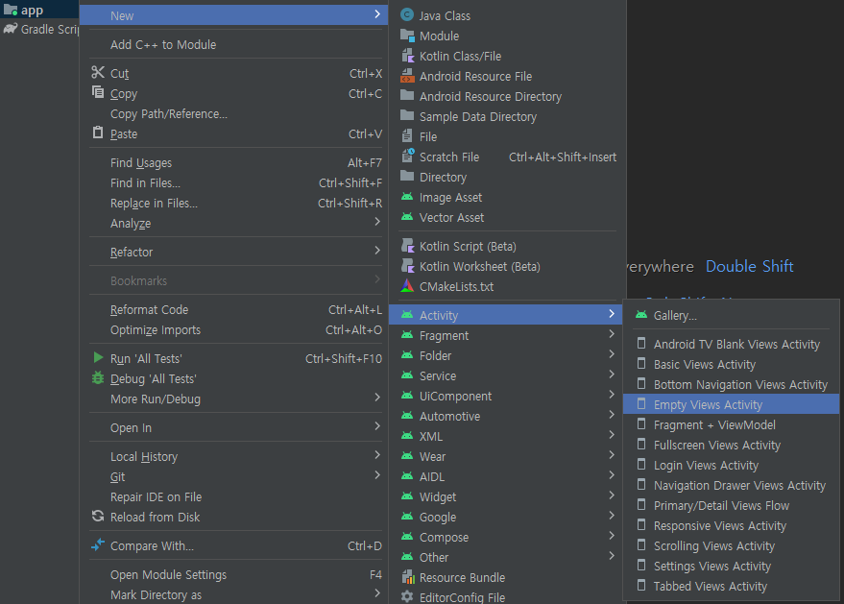This screenshot has height=604, width=844.
Task: Click the Resource Bundle icon
Action: click(x=408, y=577)
